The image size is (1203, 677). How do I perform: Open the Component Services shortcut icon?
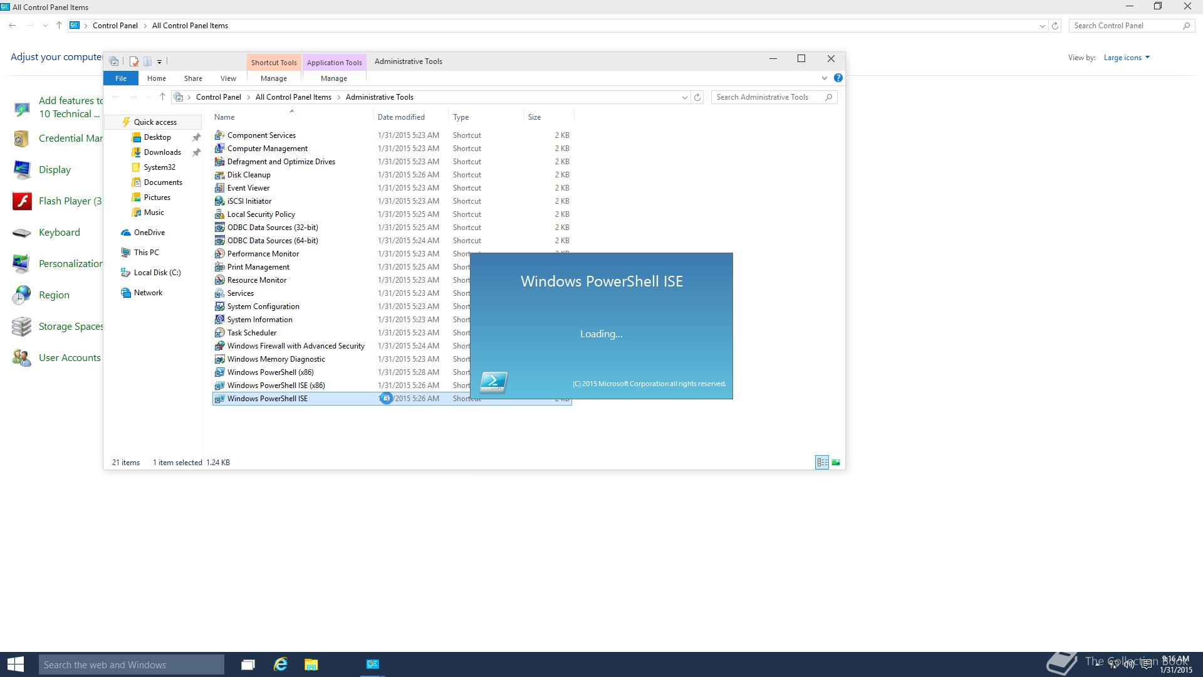point(219,135)
